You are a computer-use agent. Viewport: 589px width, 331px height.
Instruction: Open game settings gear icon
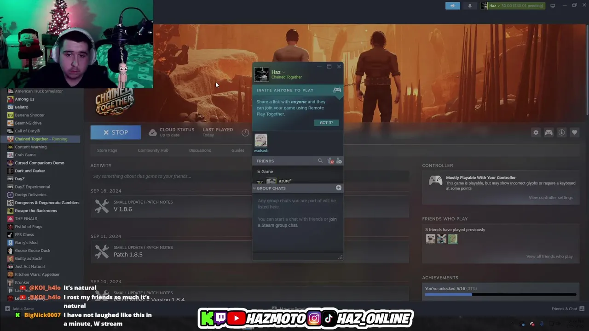pyautogui.click(x=536, y=132)
